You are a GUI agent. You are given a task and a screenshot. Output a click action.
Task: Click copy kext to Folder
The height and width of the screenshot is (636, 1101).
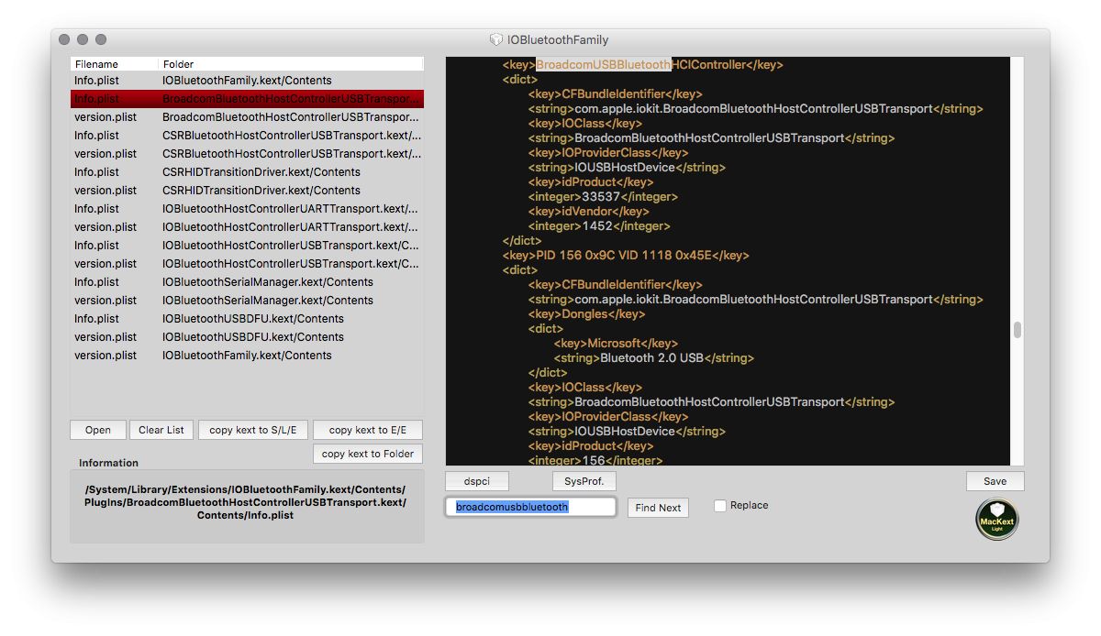tap(367, 454)
